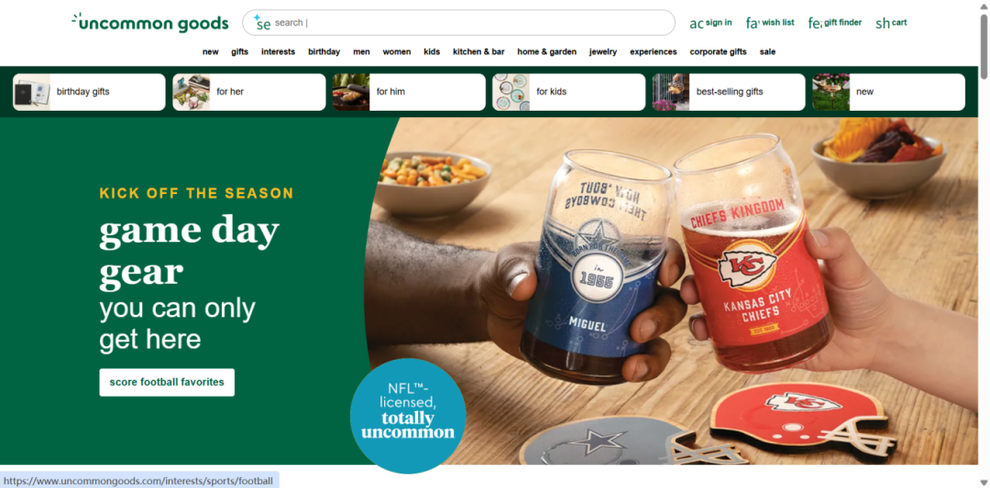Expand the home & garden menu
This screenshot has height=488, width=990.
point(546,51)
